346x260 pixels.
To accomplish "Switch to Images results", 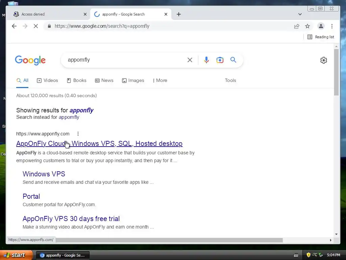I will 133,81.
